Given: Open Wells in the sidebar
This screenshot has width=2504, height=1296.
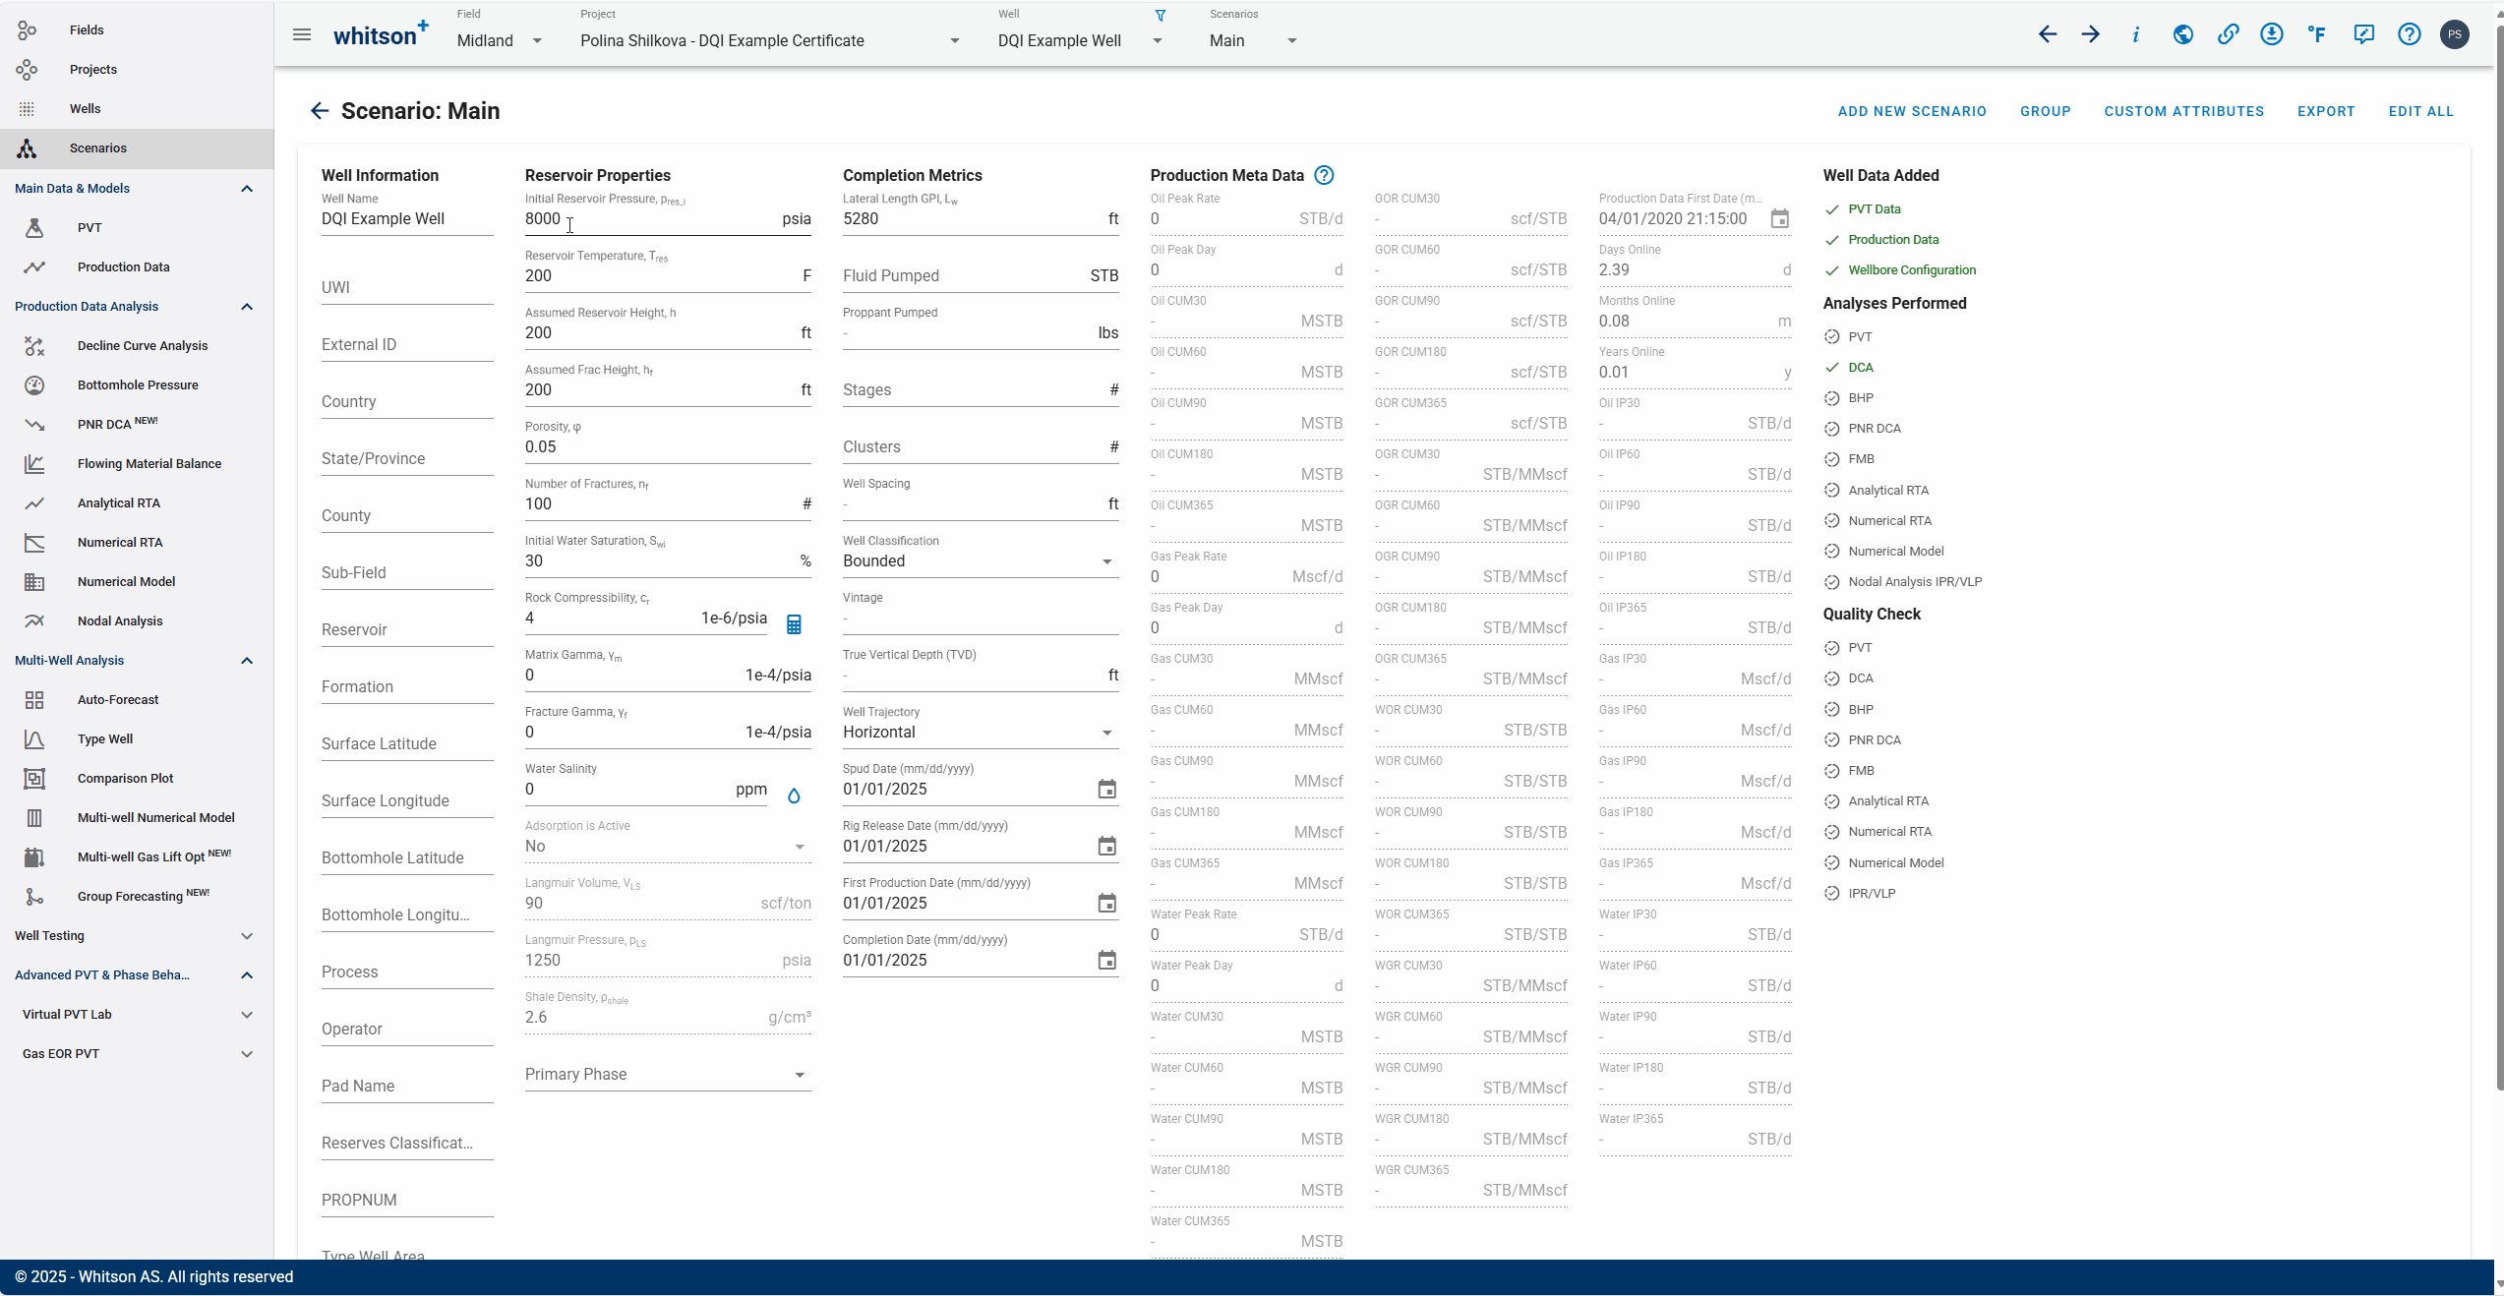Looking at the screenshot, I should (137, 108).
